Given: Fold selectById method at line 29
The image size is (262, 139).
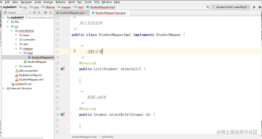Looking at the screenshot, I should [70, 114].
